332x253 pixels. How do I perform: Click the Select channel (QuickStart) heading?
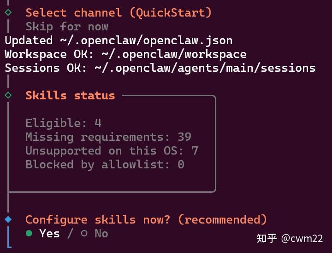(119, 13)
